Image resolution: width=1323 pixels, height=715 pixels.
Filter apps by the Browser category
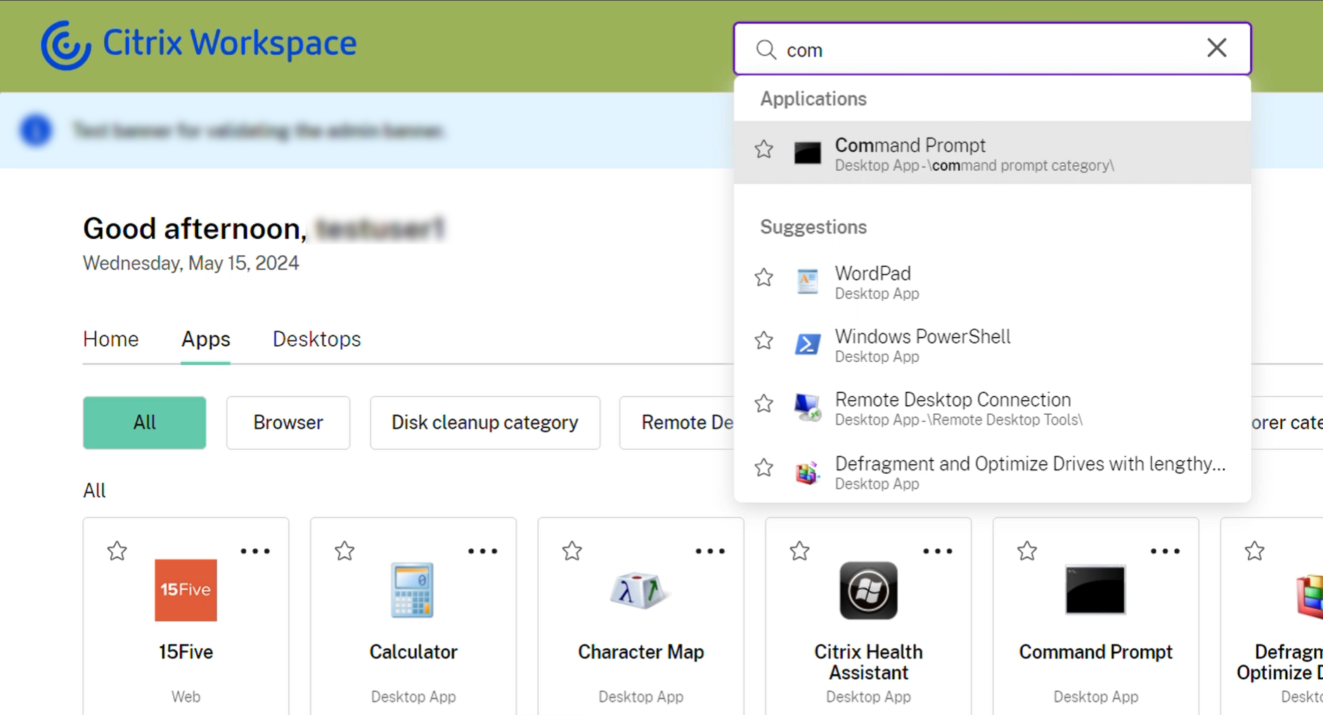[x=288, y=423]
